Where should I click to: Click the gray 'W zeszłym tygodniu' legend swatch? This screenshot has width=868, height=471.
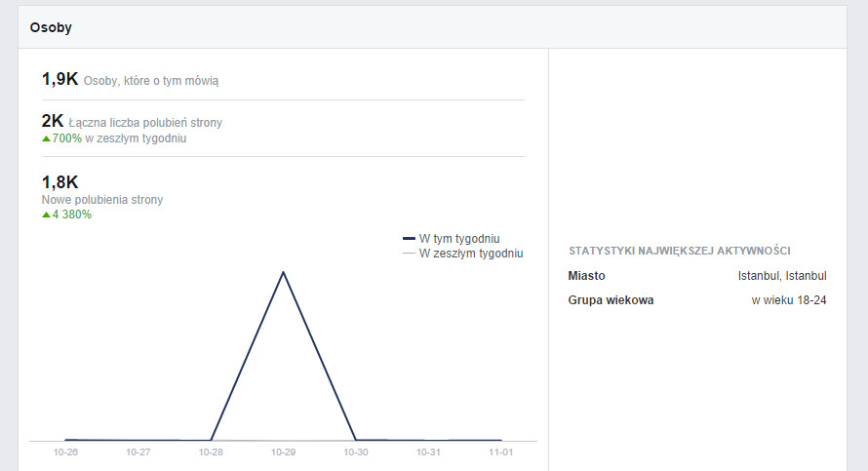pyautogui.click(x=409, y=254)
